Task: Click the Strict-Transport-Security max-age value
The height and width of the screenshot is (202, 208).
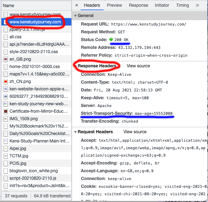Action: click(154, 113)
